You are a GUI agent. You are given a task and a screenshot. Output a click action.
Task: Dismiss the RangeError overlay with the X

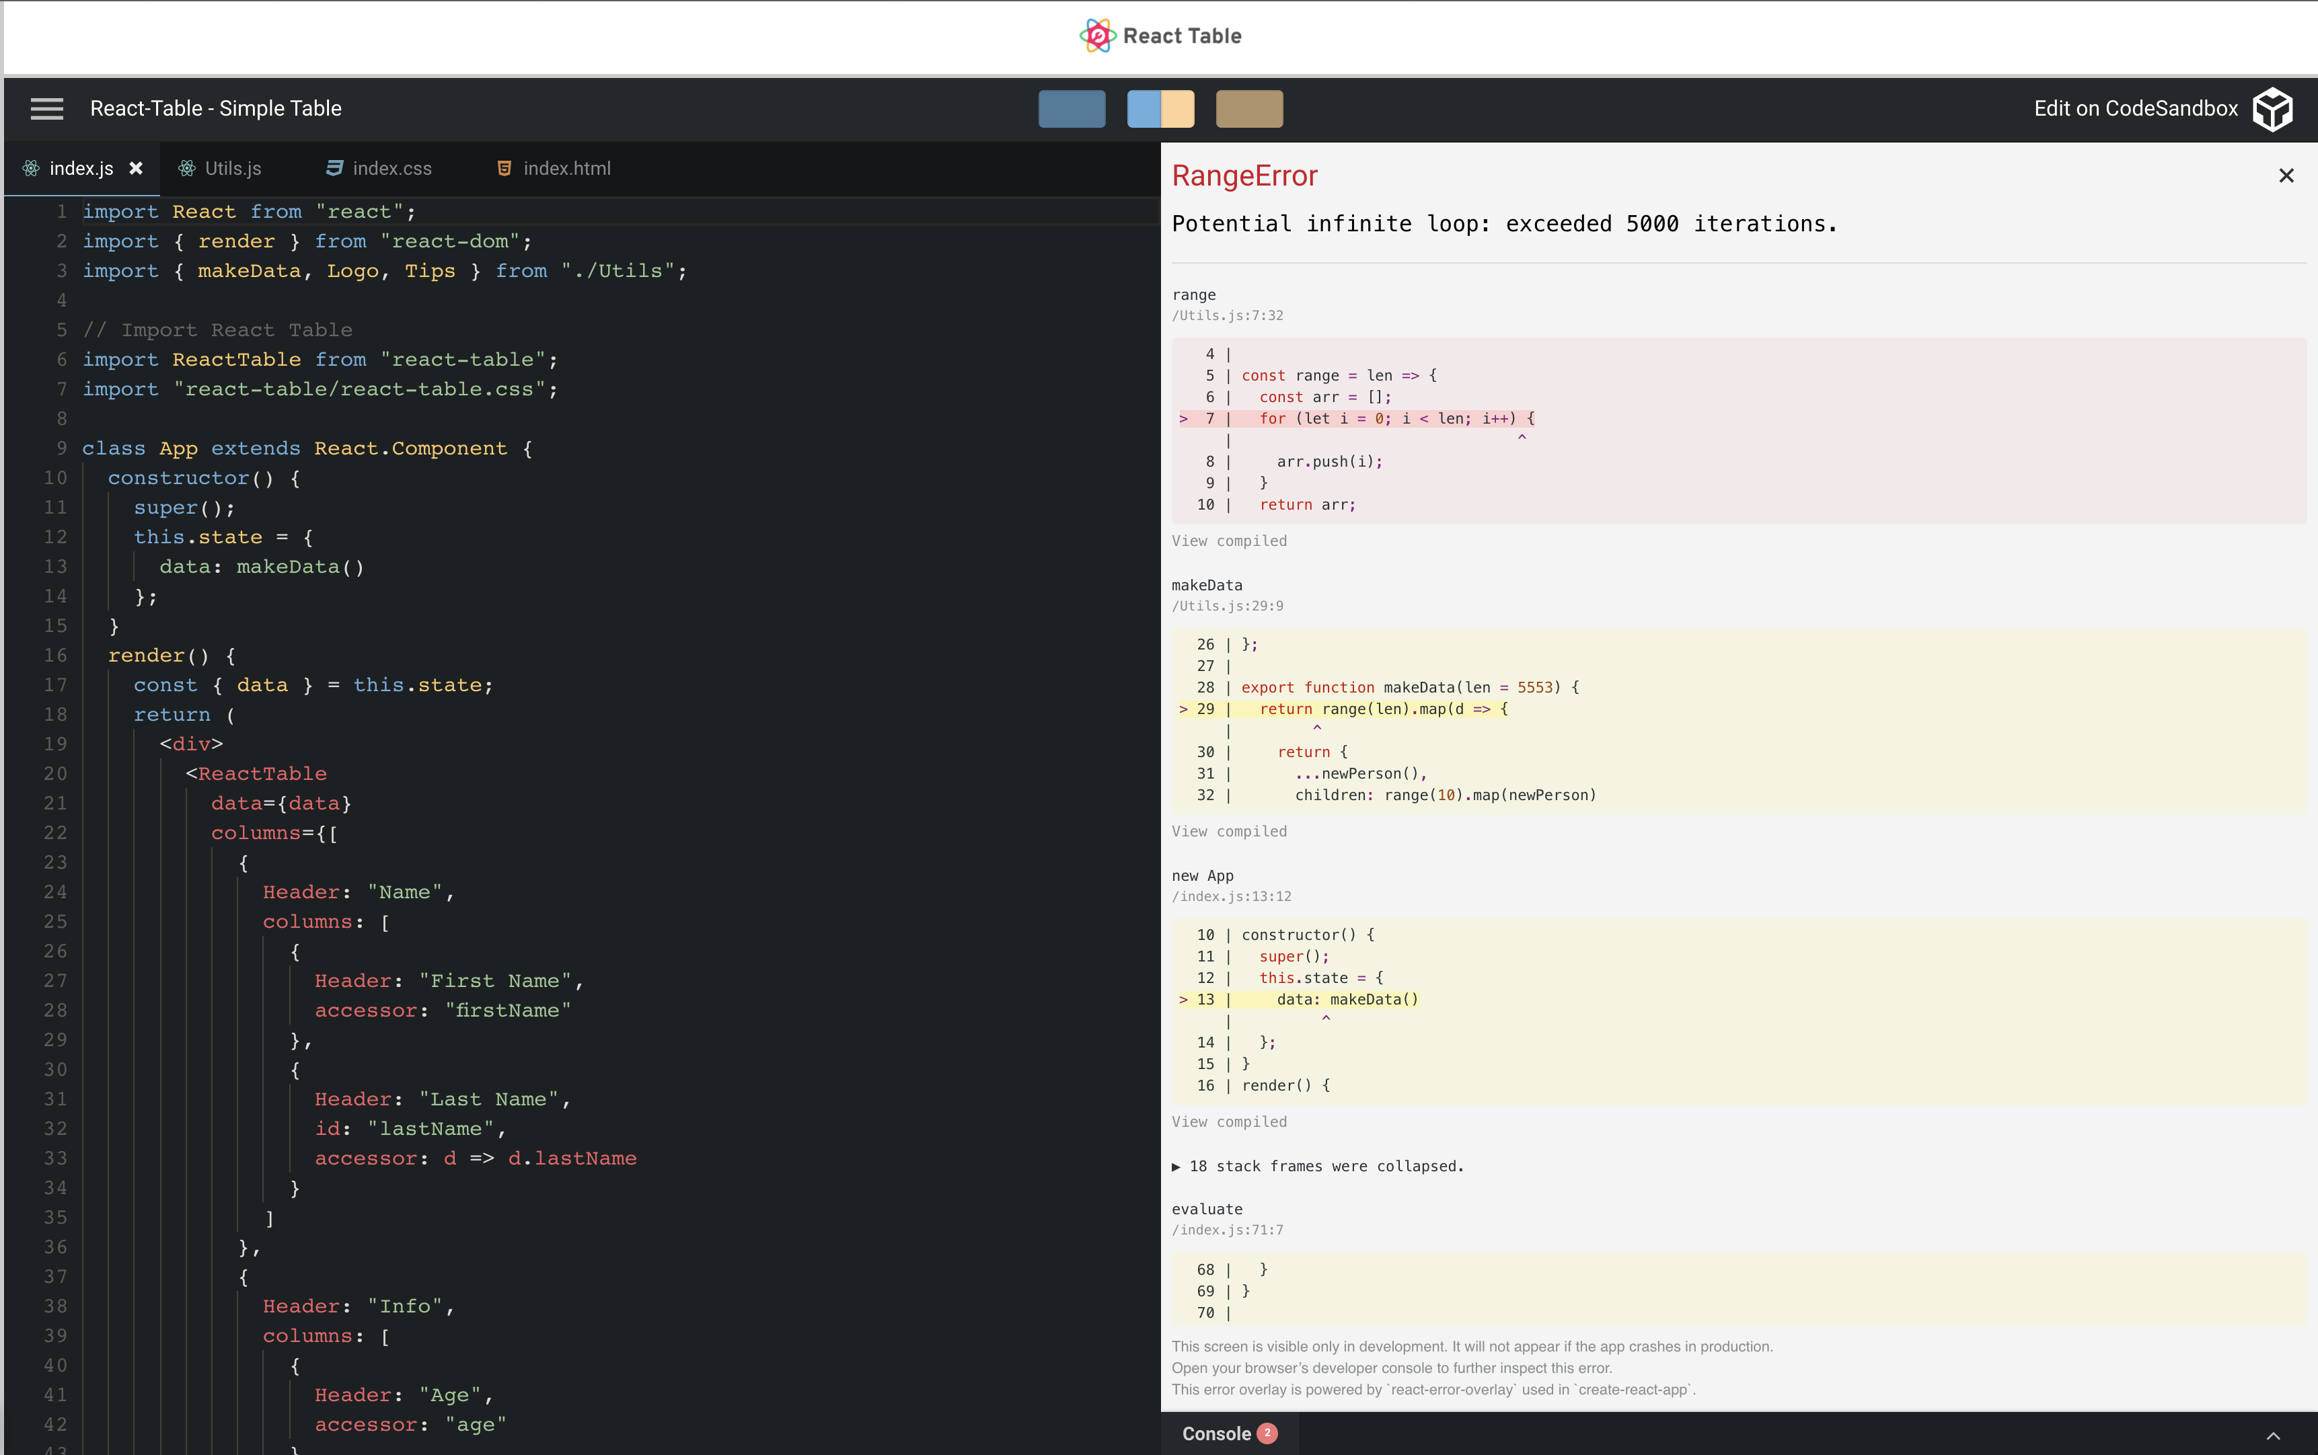tap(2286, 175)
